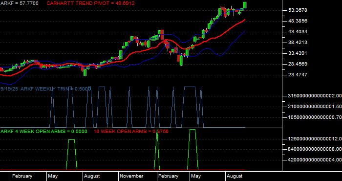Image resolution: width=342 pixels, height=181 pixels.
Task: Select the ARKF WEEKLY TRIN = 0.5000 label
Action: click(56, 89)
